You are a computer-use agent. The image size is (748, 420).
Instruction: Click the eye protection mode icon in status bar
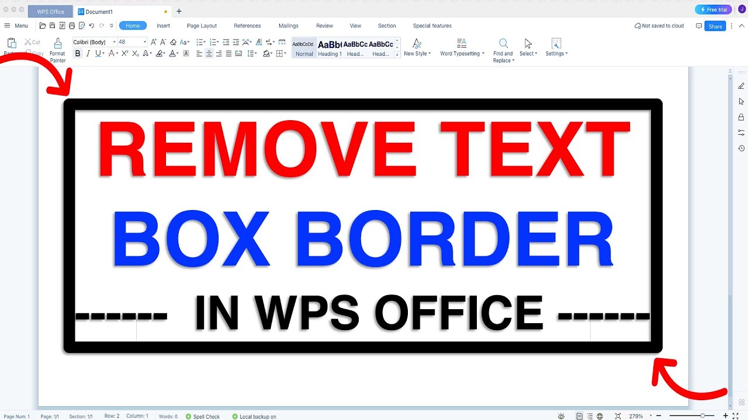coord(561,416)
